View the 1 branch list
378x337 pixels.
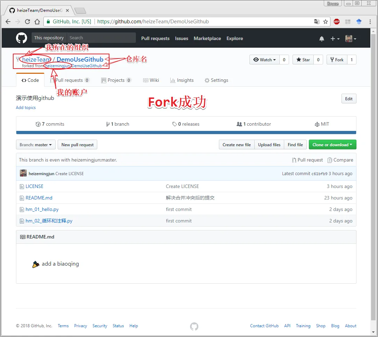click(x=118, y=124)
